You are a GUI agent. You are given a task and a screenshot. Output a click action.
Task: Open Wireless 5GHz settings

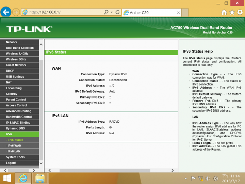tap(19, 59)
